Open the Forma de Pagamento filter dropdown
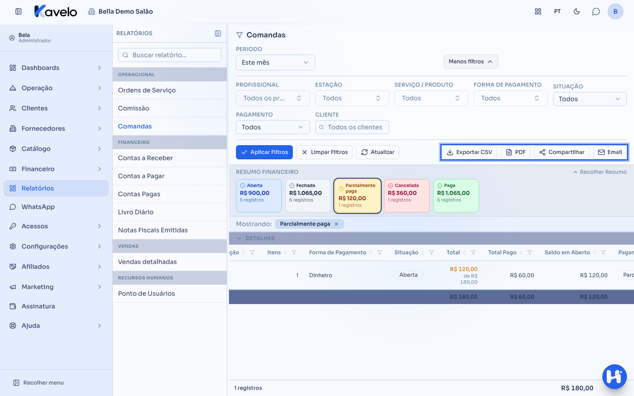 [511, 98]
